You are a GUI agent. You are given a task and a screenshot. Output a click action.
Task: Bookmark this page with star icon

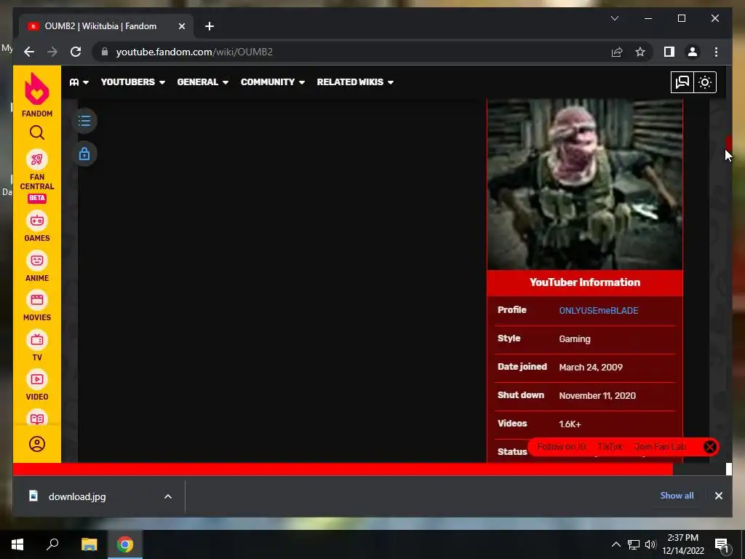click(x=640, y=52)
